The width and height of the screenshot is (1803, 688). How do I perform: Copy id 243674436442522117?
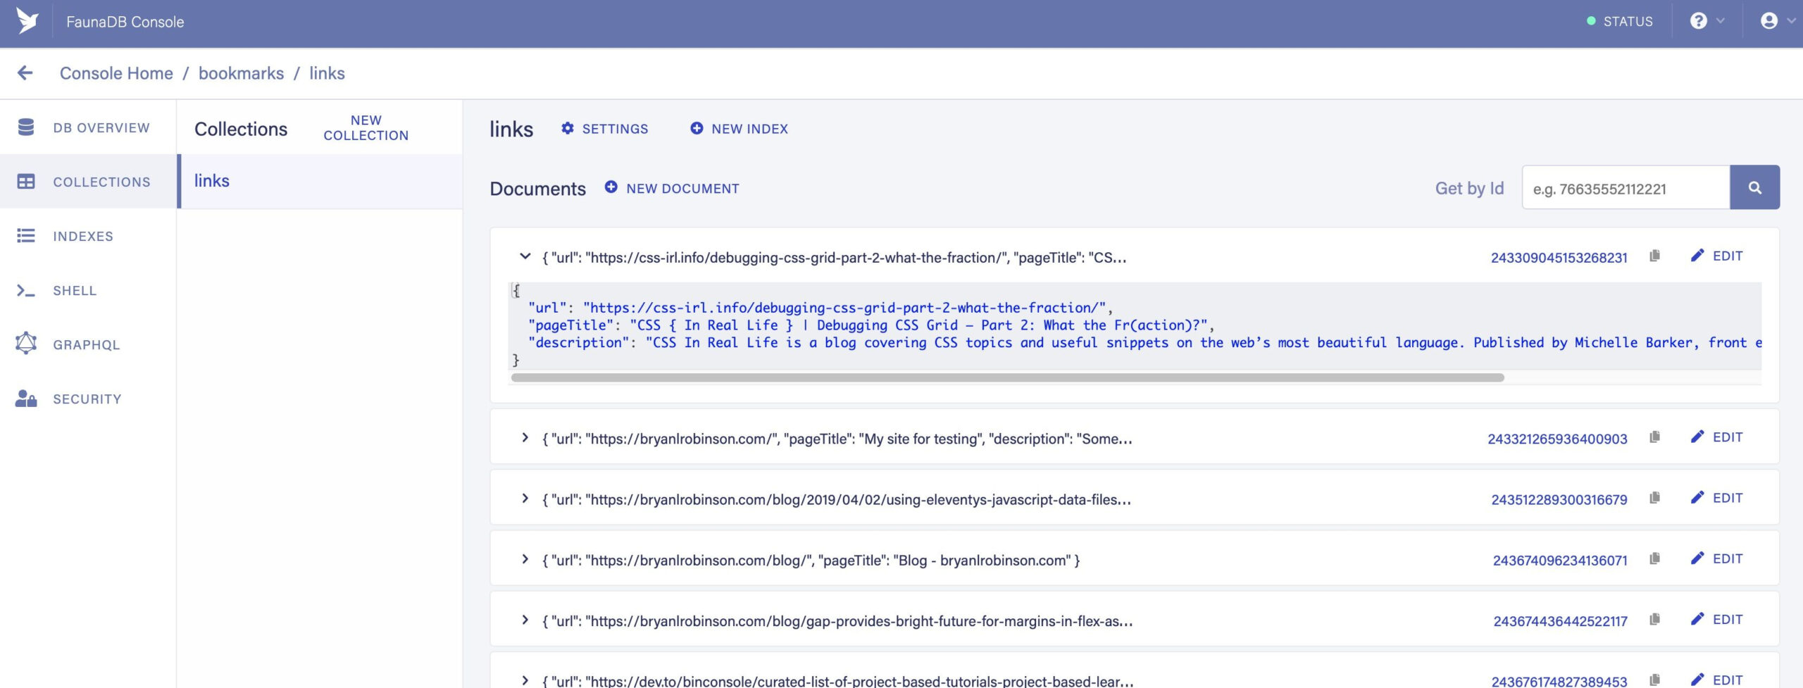pyautogui.click(x=1654, y=619)
